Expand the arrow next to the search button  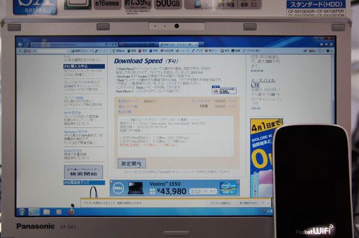pos(92,51)
